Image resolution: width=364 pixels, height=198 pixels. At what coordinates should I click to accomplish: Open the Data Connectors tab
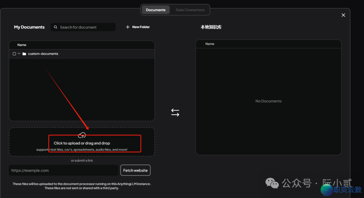pos(190,10)
